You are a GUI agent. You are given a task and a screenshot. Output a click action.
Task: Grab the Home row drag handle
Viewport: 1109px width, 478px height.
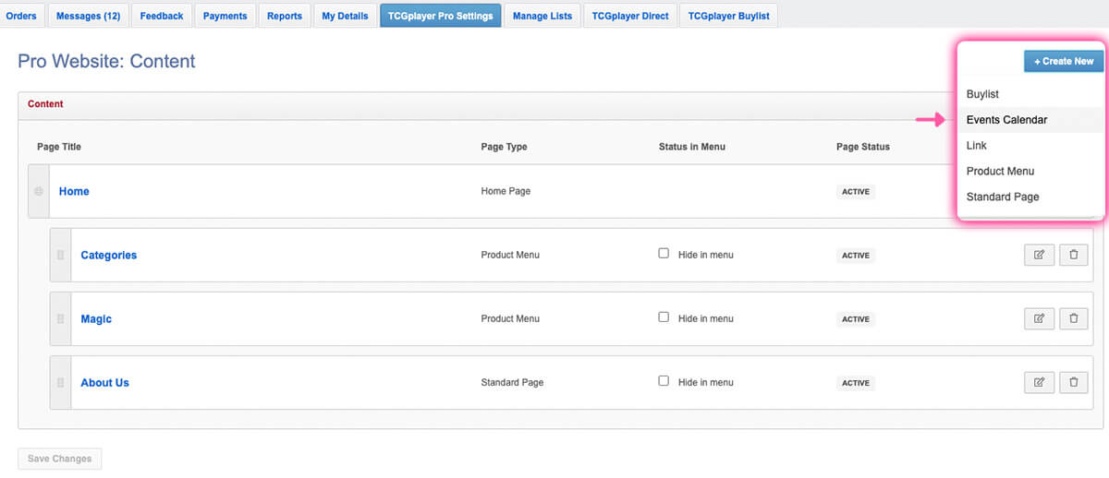coord(39,191)
